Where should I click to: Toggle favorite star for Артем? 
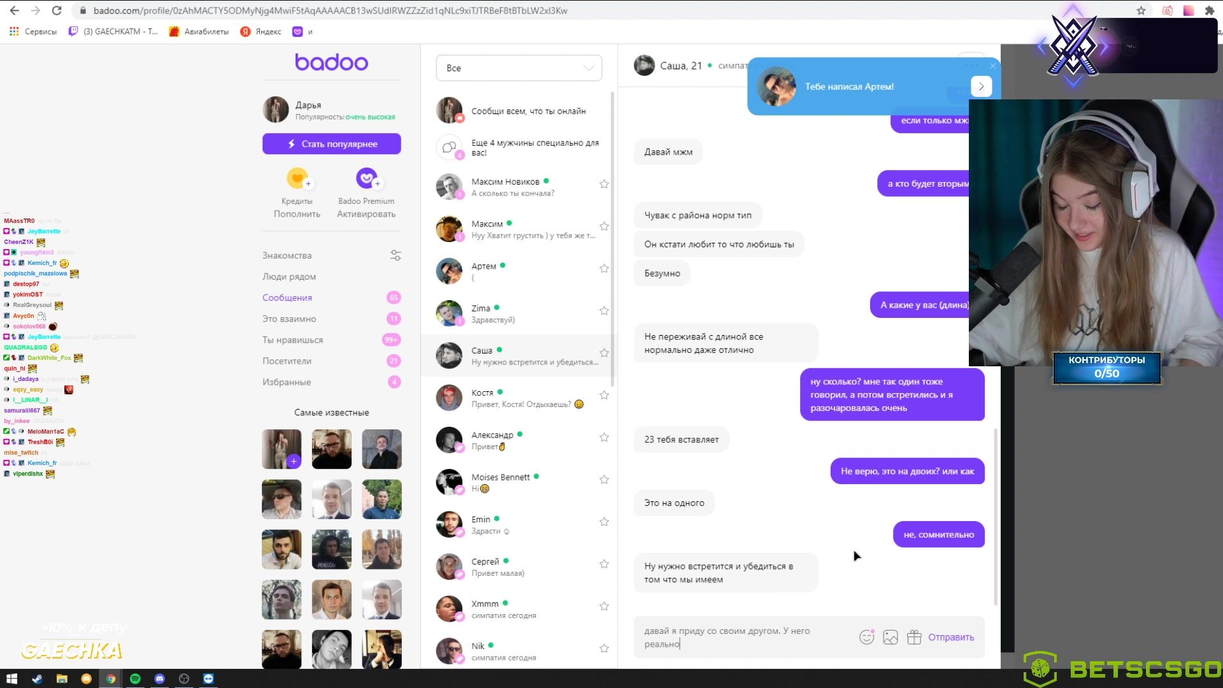[604, 269]
